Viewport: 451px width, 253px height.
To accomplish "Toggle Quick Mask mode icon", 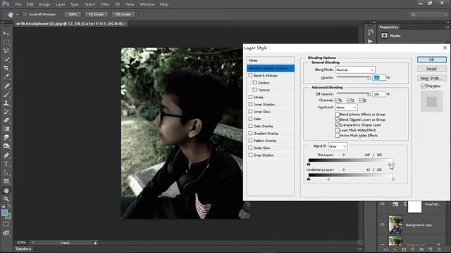I will 6,224.
